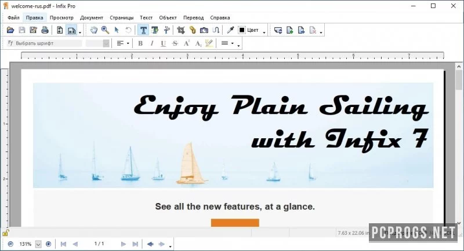Expand the formatting toolbar overflow arrow
464x251 pixels.
[238, 46]
